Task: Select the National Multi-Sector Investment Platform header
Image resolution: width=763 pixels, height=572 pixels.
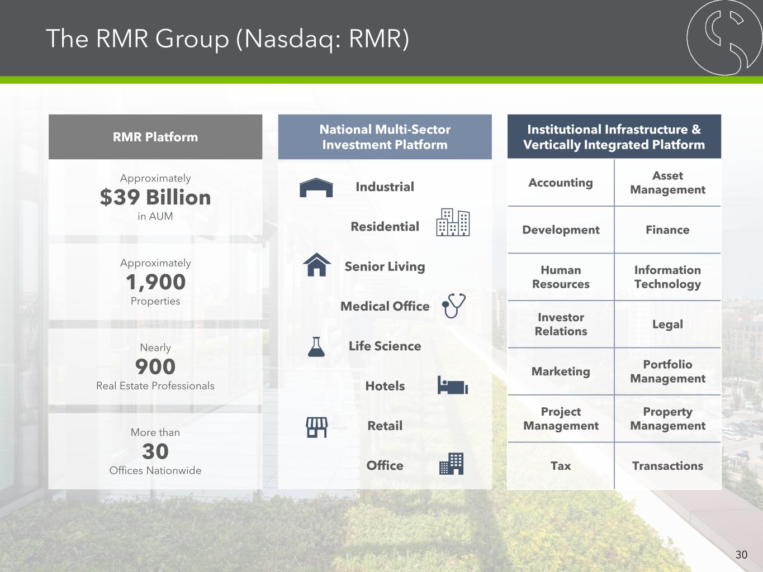Action: coord(385,137)
